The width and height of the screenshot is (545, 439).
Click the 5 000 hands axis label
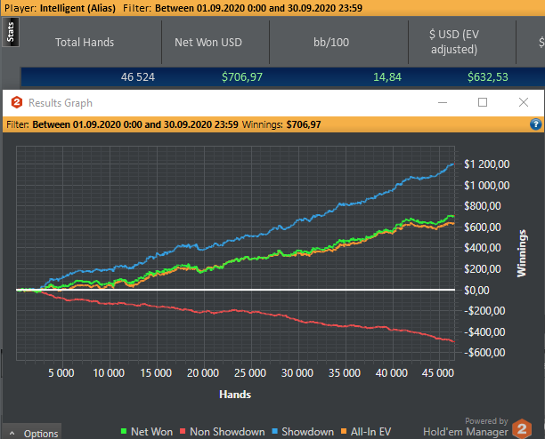tap(61, 373)
